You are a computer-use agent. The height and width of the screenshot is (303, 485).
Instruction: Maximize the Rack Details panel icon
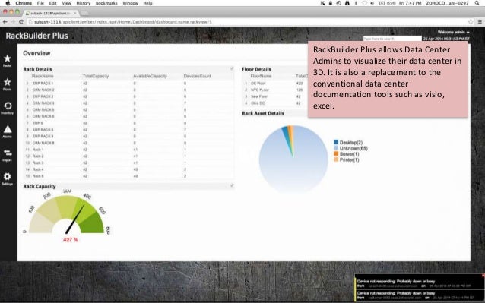[x=232, y=68]
